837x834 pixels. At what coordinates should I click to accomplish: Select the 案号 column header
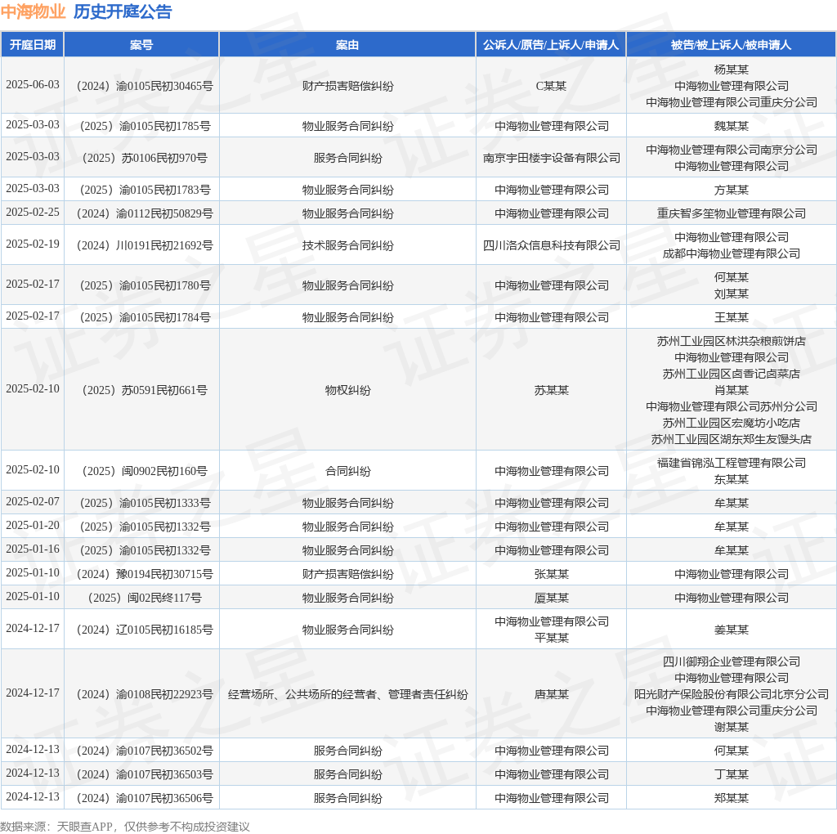point(141,45)
